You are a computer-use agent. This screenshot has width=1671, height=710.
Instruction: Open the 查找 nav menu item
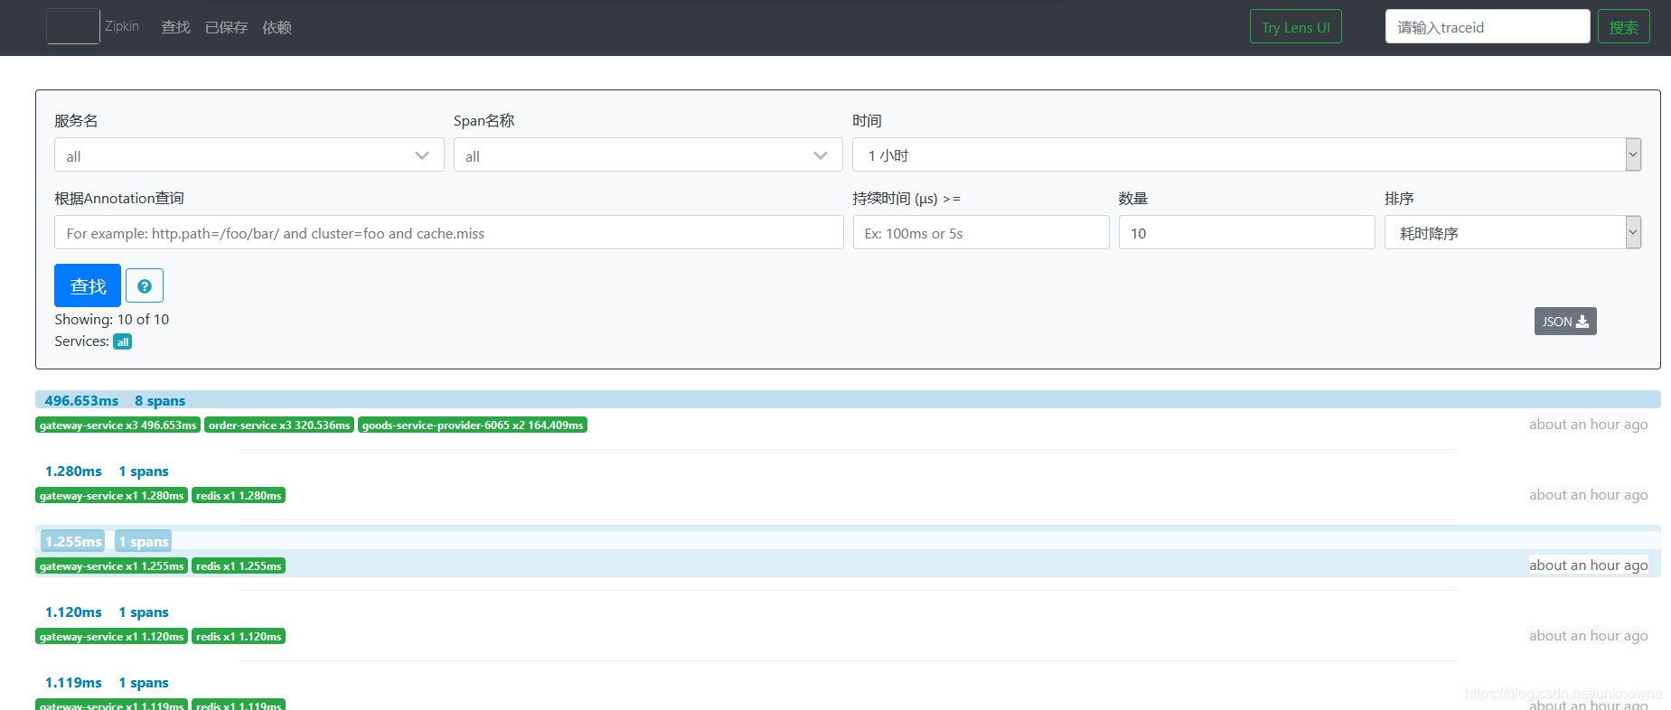(x=175, y=27)
